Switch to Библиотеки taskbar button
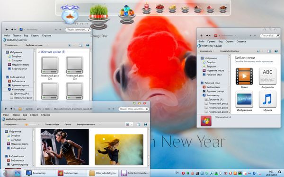 click(71, 173)
